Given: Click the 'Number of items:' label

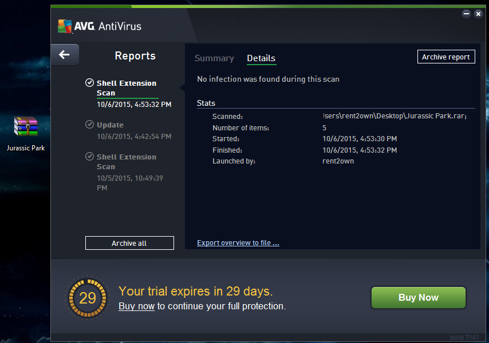Looking at the screenshot, I should [x=240, y=128].
